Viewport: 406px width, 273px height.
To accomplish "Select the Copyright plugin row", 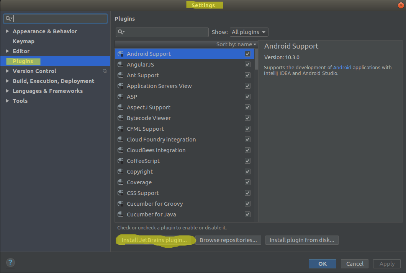I will (x=185, y=172).
